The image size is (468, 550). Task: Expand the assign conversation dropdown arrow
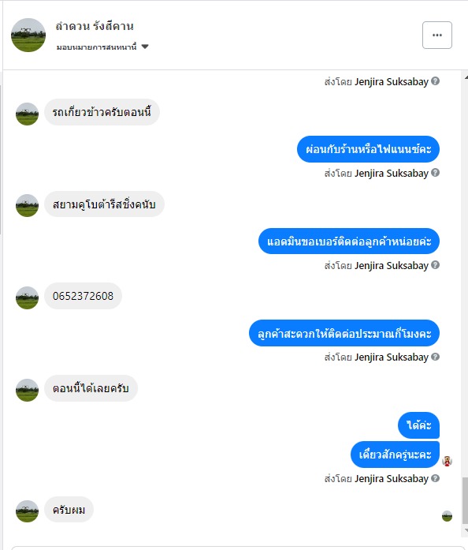145,47
